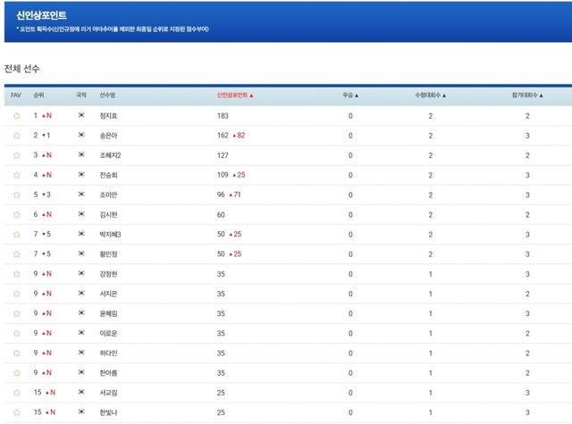Image resolution: width=572 pixels, height=424 pixels.
Task: Click the 선수명 column header
Action: [x=108, y=95]
